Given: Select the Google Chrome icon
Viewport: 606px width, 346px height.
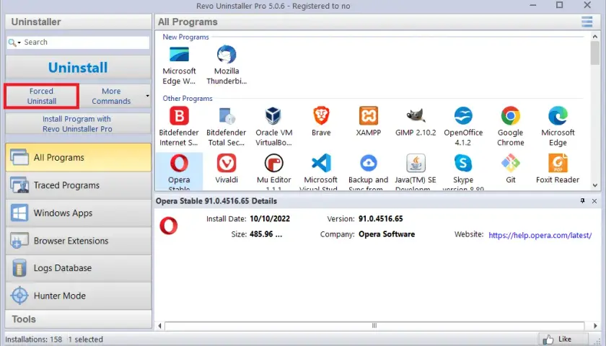Looking at the screenshot, I should (511, 116).
